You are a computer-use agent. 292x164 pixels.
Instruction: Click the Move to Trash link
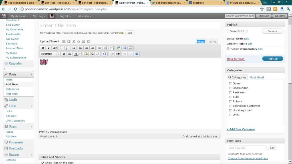pyautogui.click(x=235, y=59)
